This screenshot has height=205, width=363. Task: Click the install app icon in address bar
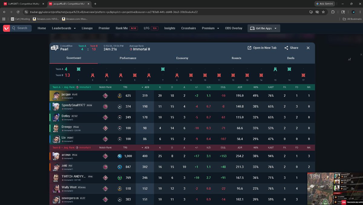311,12
